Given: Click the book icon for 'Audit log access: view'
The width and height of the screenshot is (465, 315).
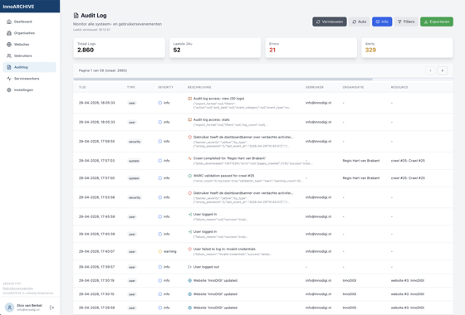Looking at the screenshot, I should click(x=190, y=99).
